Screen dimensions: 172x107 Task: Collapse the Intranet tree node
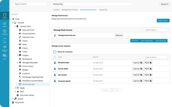(x=13, y=23)
